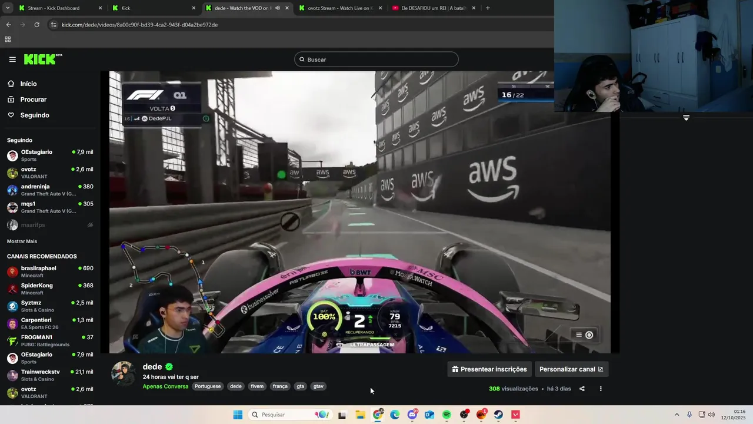This screenshot has width=753, height=424.
Task: Click the gtav tag
Action: tap(318, 386)
